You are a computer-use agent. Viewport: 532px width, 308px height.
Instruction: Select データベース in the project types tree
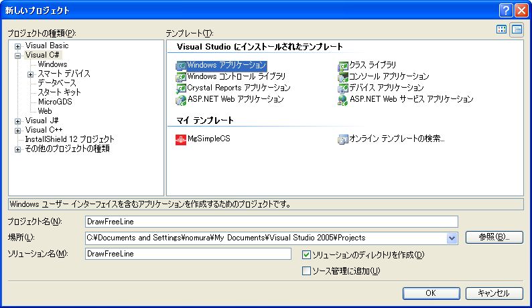(56, 83)
